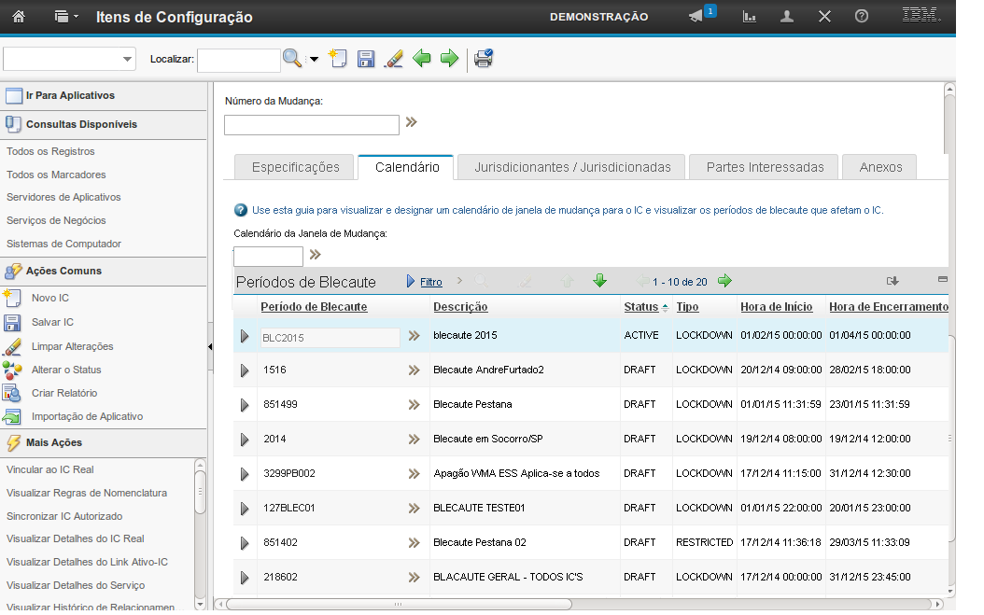Expand row for Blecaute Pestana 851499
This screenshot has width=984, height=615.
[x=245, y=405]
